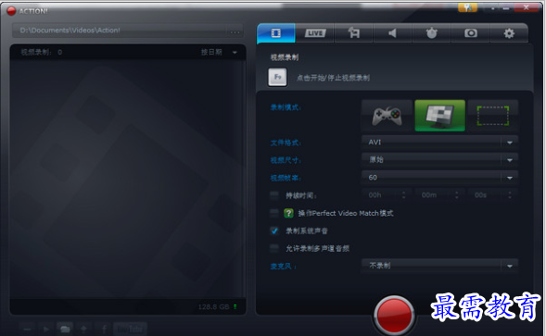
Task: Open the 文件格式 AVI dropdown
Action: point(439,143)
